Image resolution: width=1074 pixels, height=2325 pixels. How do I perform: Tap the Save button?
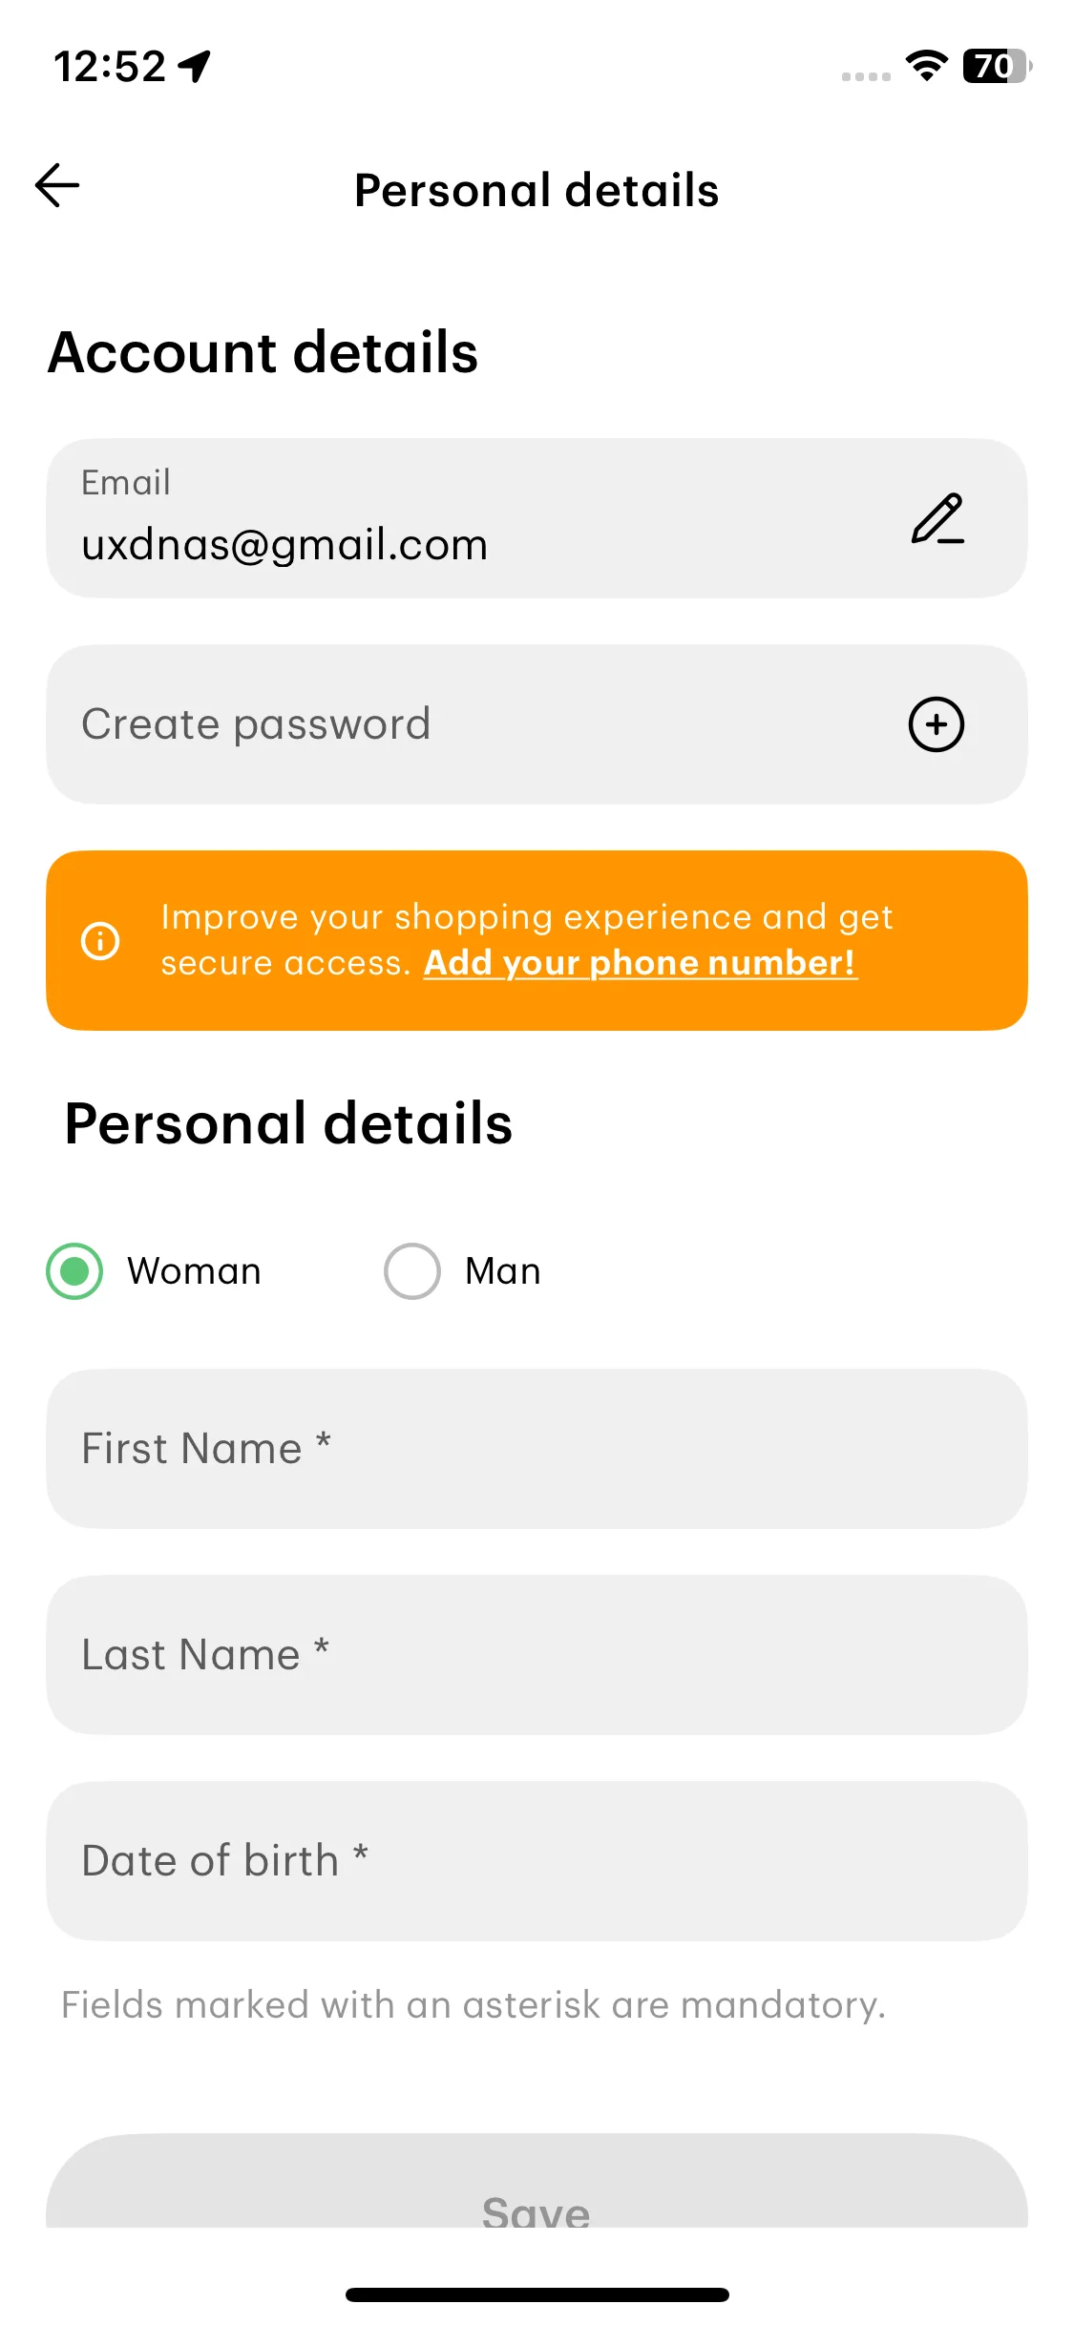(537, 2186)
